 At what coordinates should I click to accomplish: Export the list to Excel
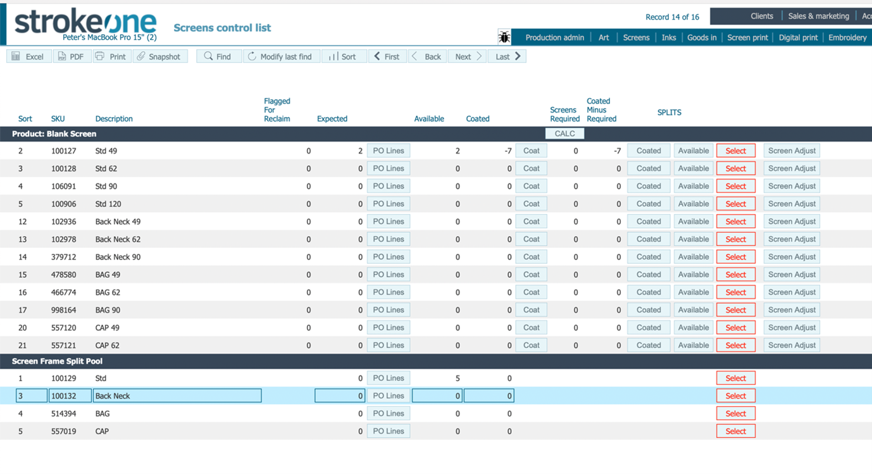(x=28, y=56)
